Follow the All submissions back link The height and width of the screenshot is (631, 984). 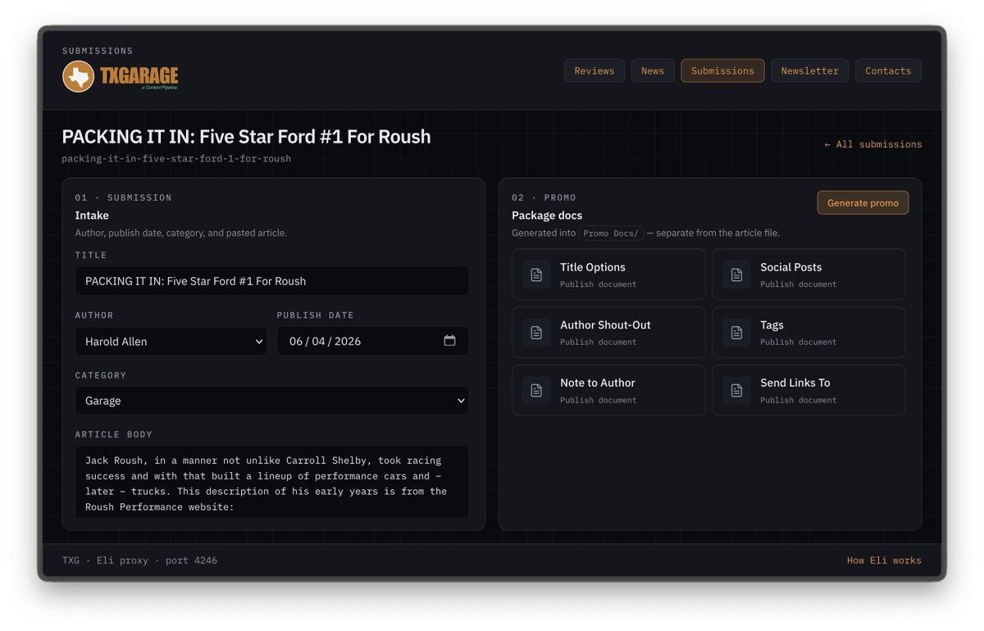click(x=873, y=144)
